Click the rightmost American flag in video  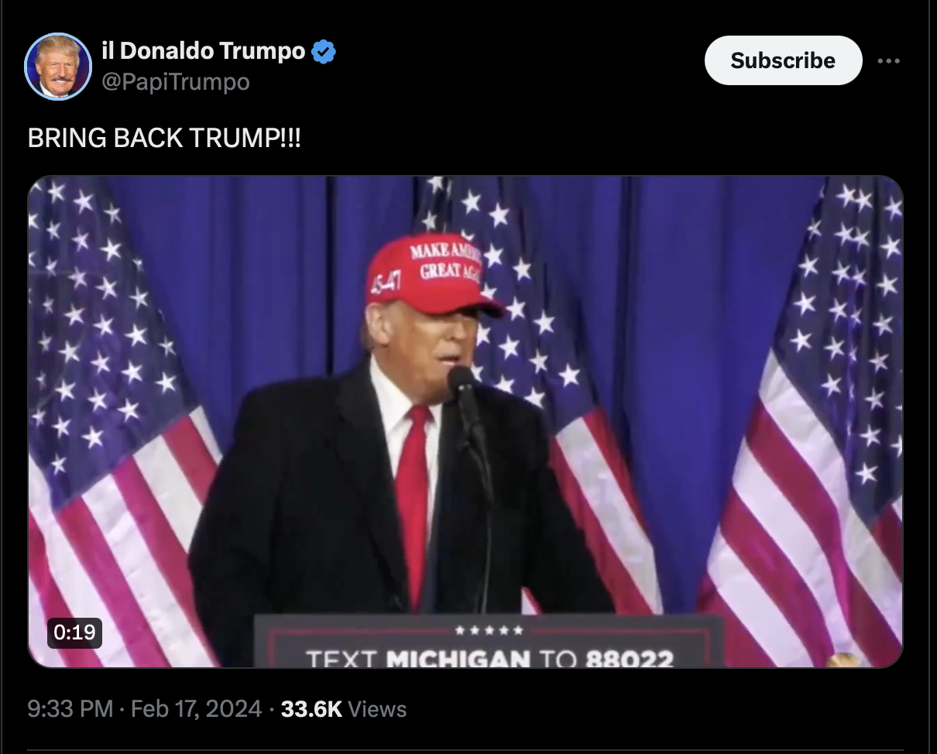805,422
